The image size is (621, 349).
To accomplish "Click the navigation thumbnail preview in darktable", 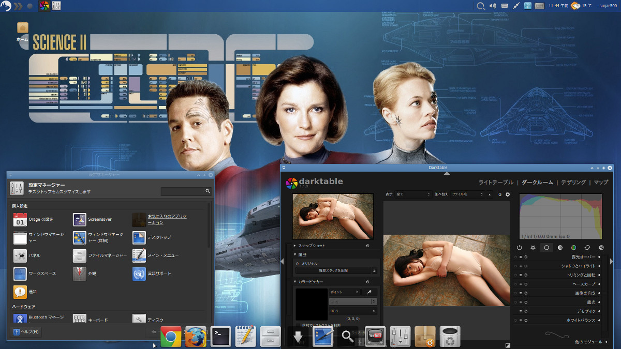I will click(x=333, y=217).
